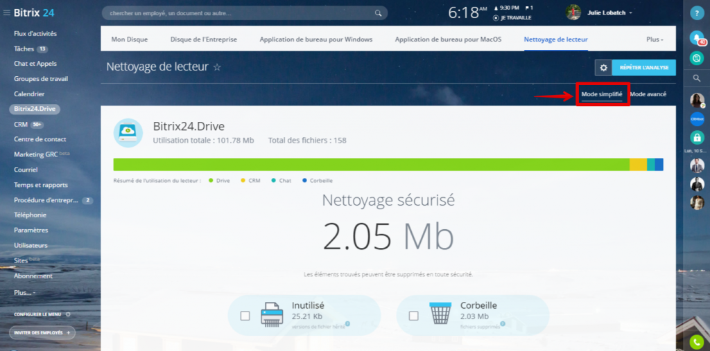The width and height of the screenshot is (710, 351).
Task: Click the RÉPÉTER L'ANALYSE button
Action: [x=644, y=68]
